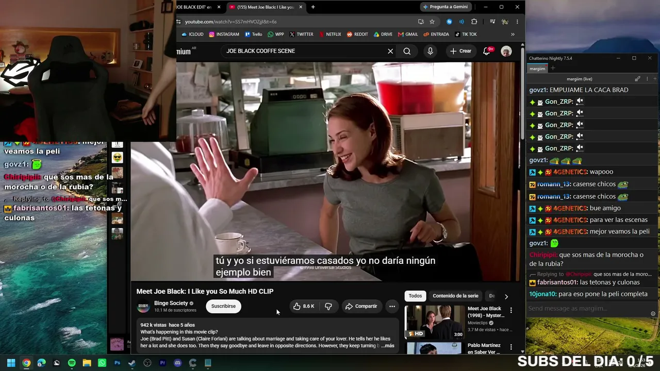Open options for Meet Joe Black (1998) suggestion
660x371 pixels.
(x=511, y=310)
